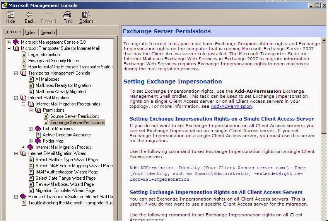The width and height of the screenshot is (328, 221).
Task: Switch to the Contents tab
Action: tap(12, 32)
